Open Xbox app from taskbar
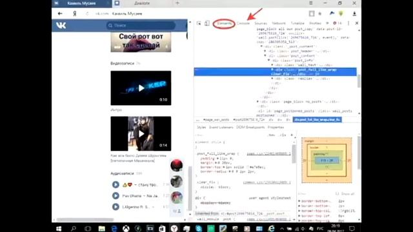The height and width of the screenshot is (232, 413). [x=126, y=228]
